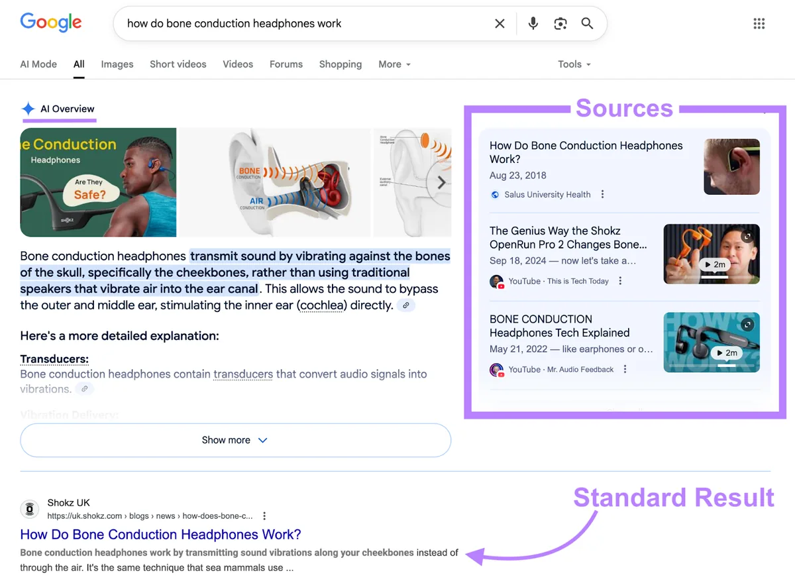Viewport: 795px width, 587px height.
Task: Open the Short videos tab
Action: tap(178, 64)
